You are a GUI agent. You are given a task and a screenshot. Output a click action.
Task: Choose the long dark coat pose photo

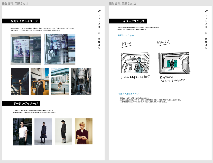pyautogui.click(x=43, y=131)
